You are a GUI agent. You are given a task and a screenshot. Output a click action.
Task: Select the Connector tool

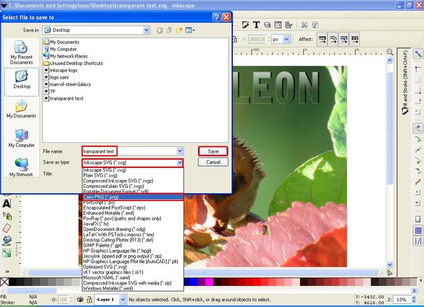coord(7,253)
